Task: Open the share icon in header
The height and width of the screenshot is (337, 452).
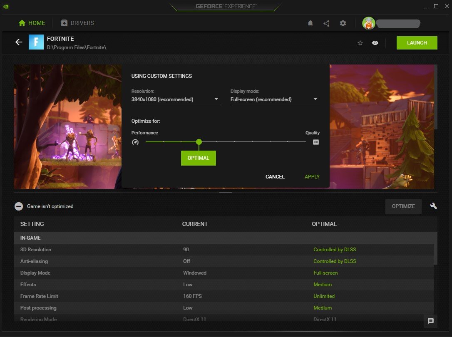Action: (326, 23)
